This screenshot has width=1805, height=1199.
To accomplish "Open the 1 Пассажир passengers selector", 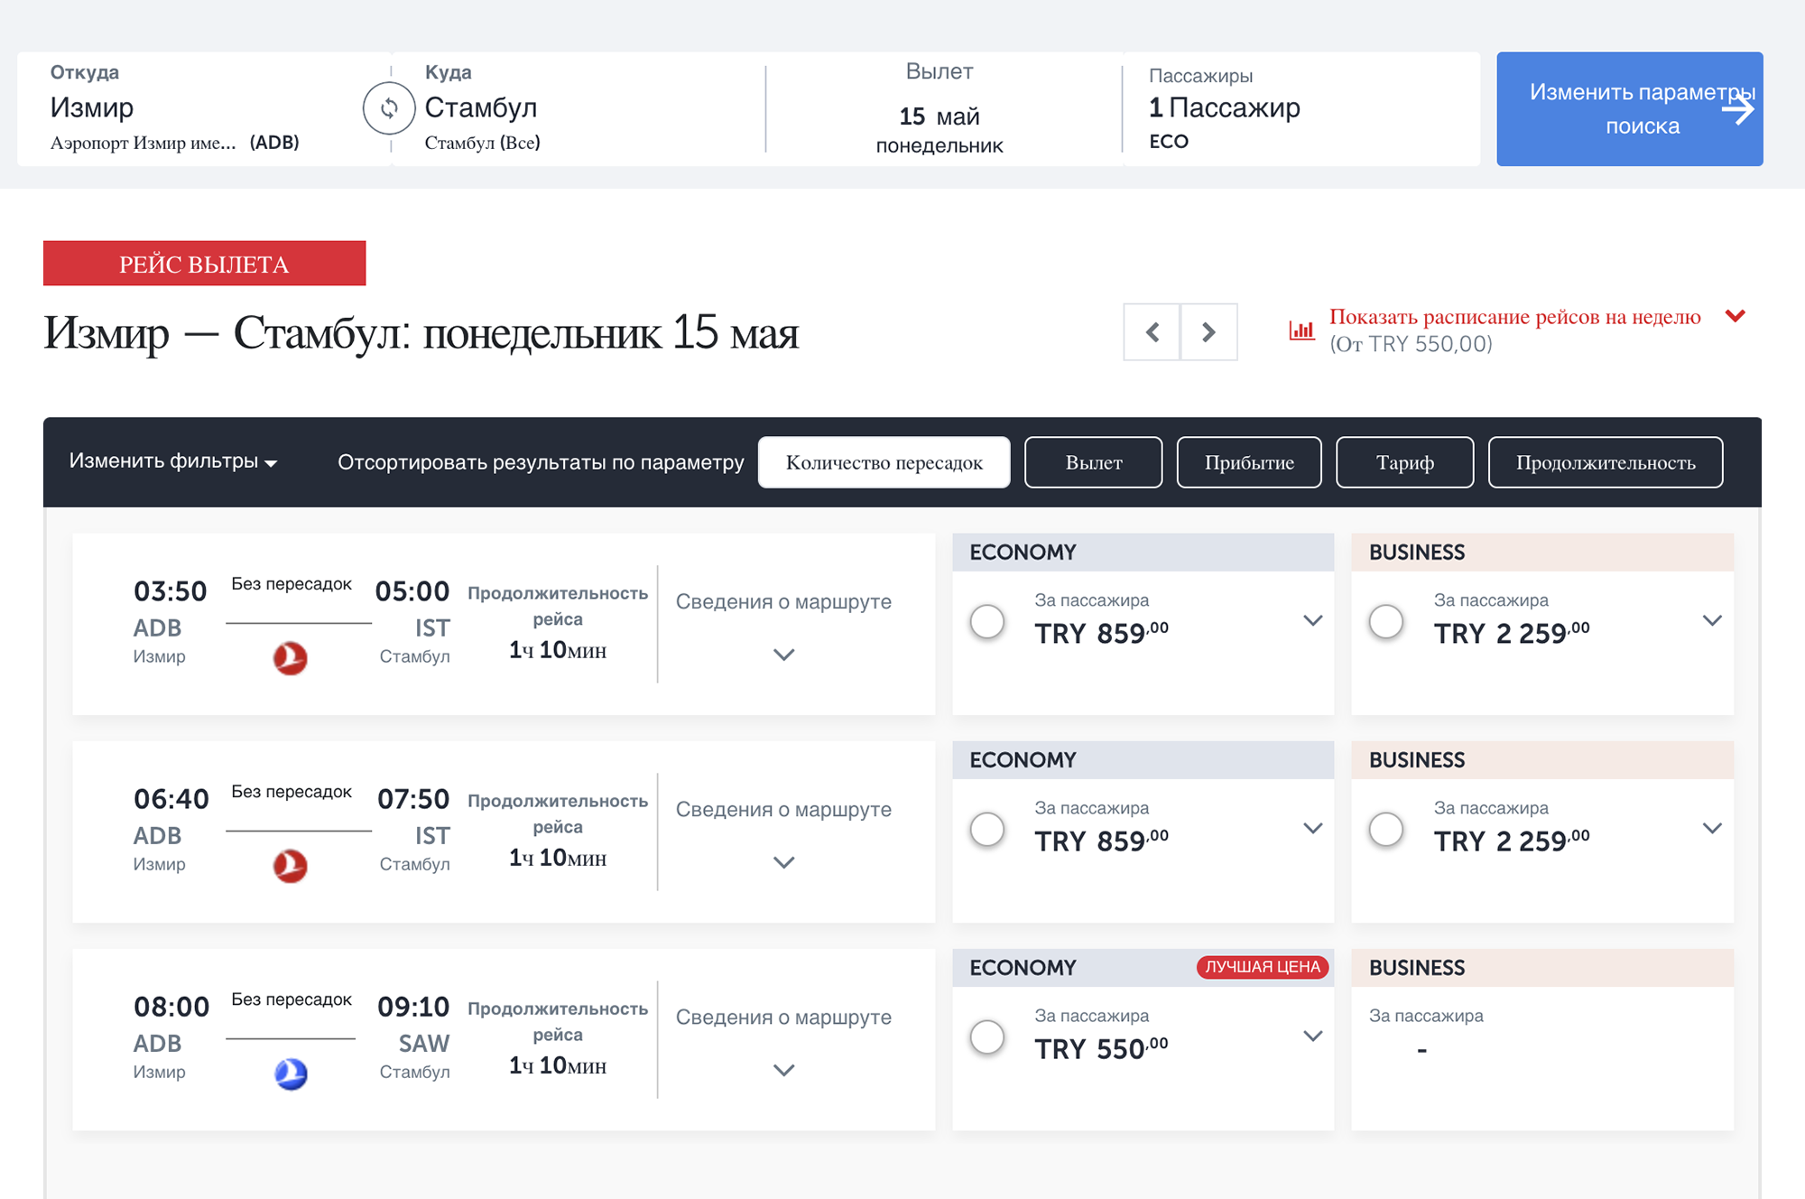I will point(1300,108).
